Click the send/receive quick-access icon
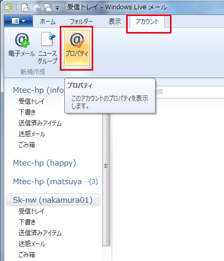 click(48, 8)
